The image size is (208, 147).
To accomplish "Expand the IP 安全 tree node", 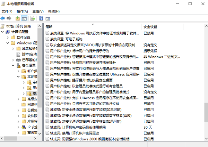I will tap(18, 127).
